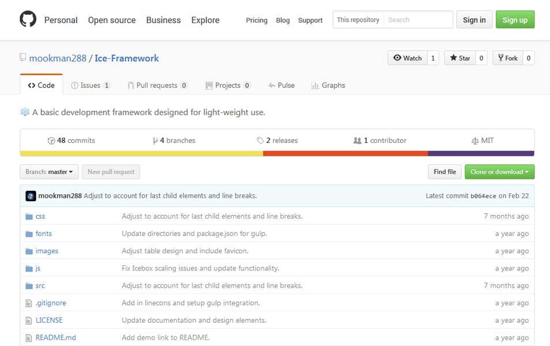Click the js folder icon
Screen dimensions: 550x346
click(29, 269)
